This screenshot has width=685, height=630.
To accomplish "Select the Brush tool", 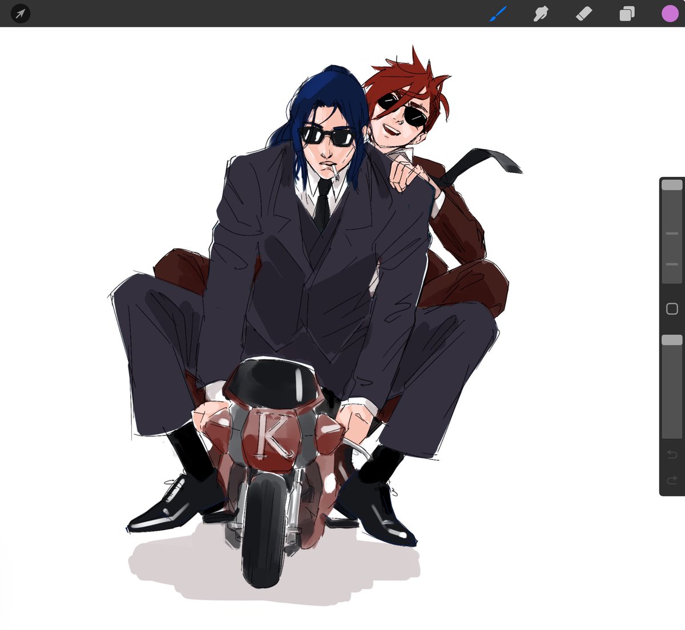I will [x=498, y=13].
